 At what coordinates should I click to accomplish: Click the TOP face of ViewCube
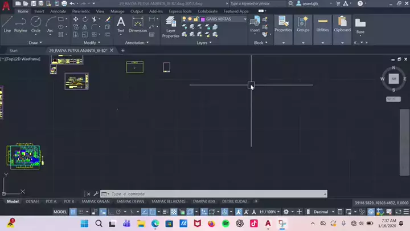point(393,79)
